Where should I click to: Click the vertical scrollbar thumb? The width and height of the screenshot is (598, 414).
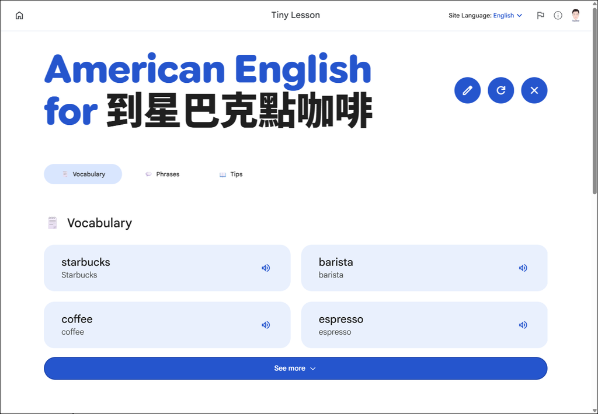pos(594,101)
